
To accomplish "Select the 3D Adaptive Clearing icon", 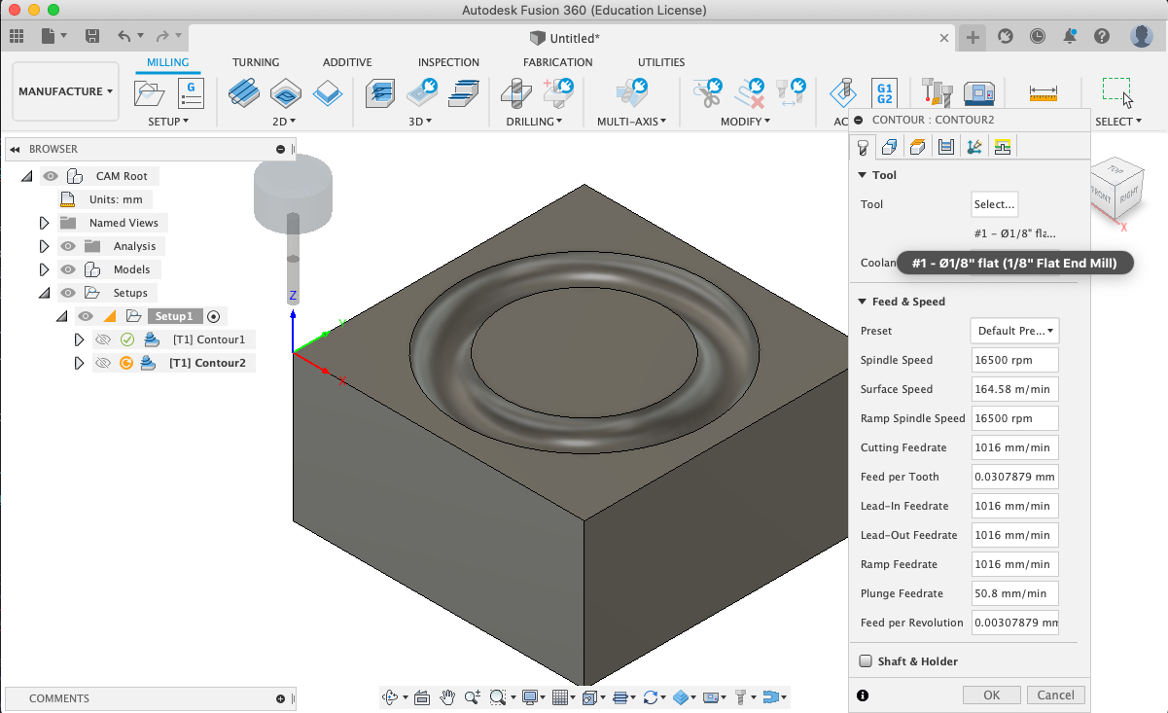I will click(x=380, y=93).
